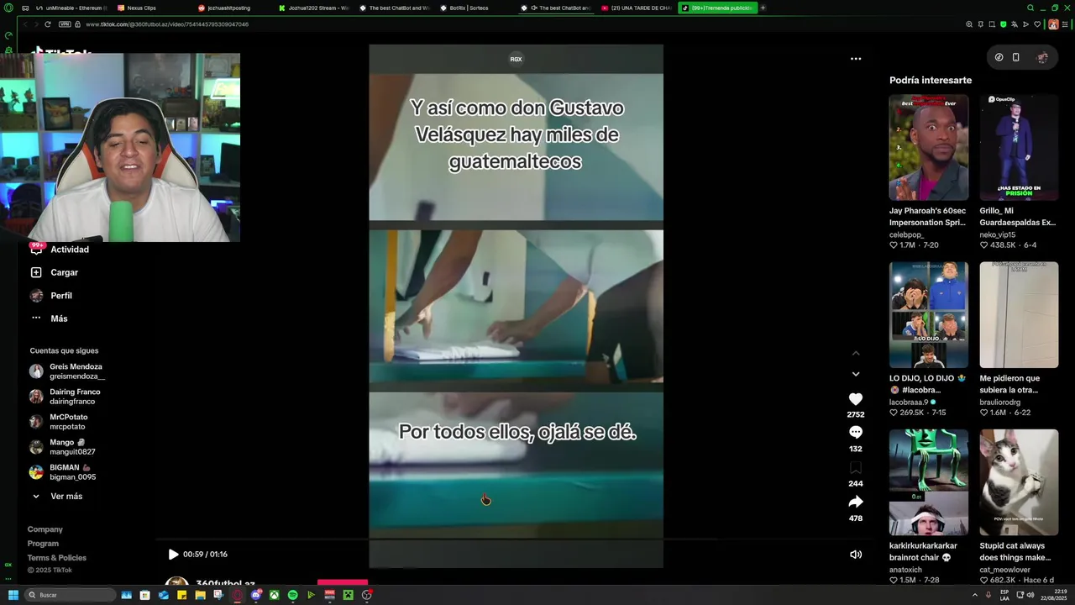The image size is (1075, 605).
Task: Click the taskbar Buscar search box
Action: [70, 595]
